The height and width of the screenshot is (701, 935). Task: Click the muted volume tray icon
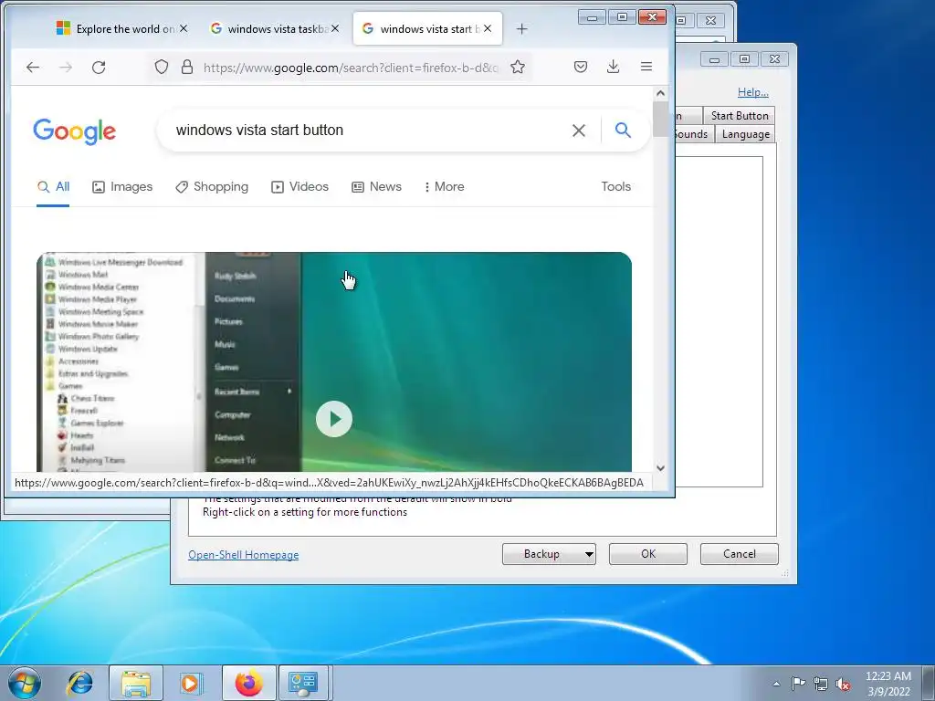tap(843, 684)
